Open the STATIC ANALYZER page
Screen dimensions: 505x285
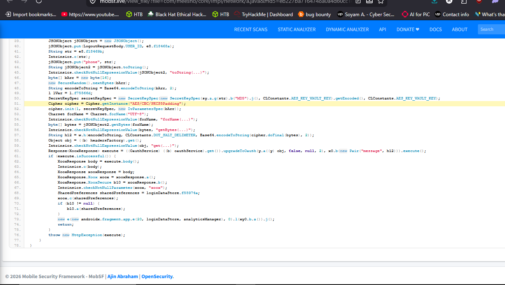tap(297, 30)
